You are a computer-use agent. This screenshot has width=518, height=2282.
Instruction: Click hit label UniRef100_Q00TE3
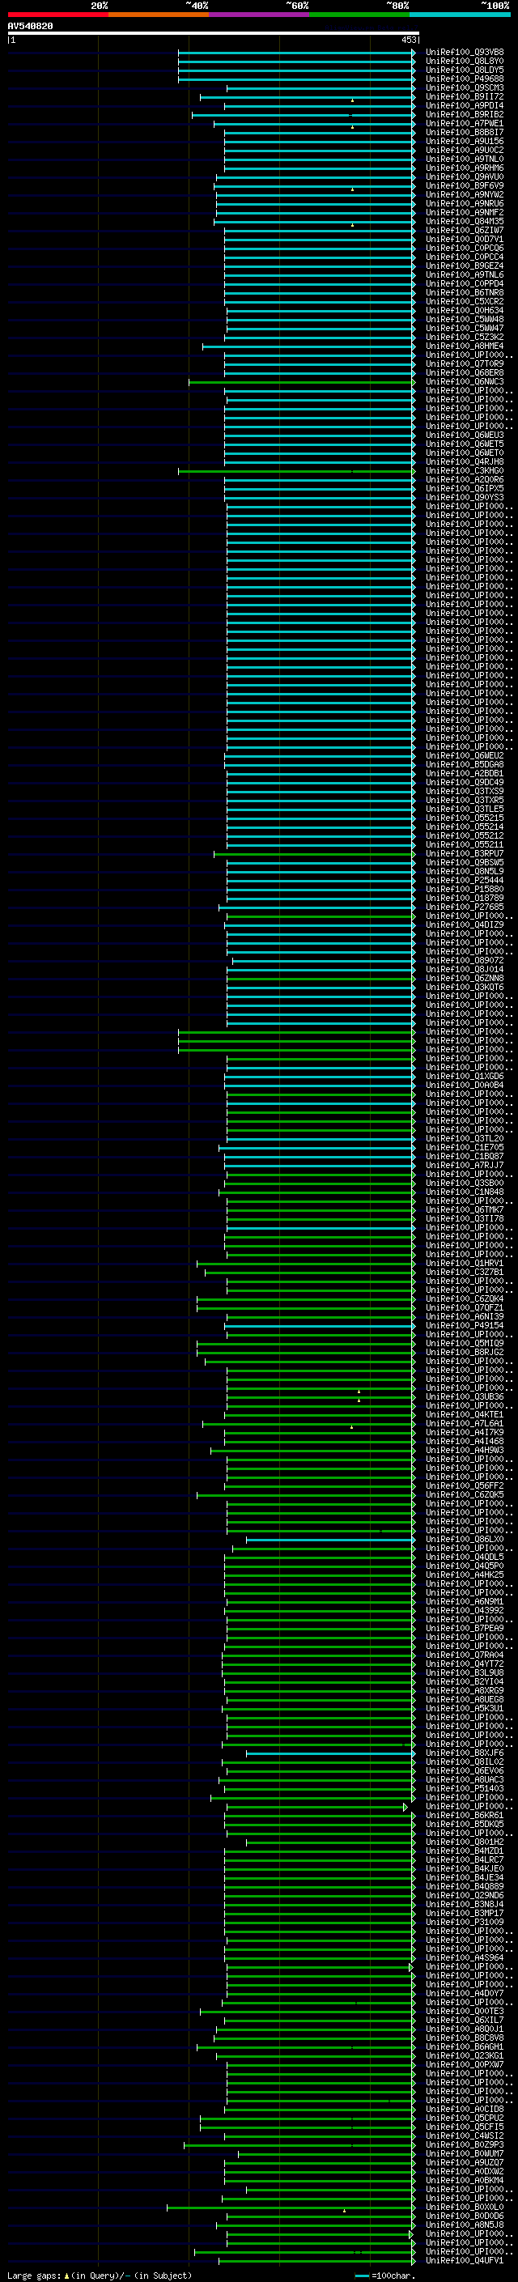tap(465, 2011)
